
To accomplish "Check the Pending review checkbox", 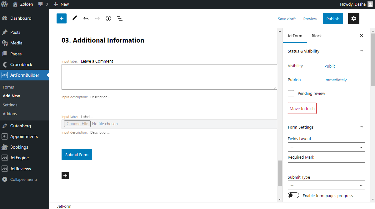I will click(x=291, y=93).
